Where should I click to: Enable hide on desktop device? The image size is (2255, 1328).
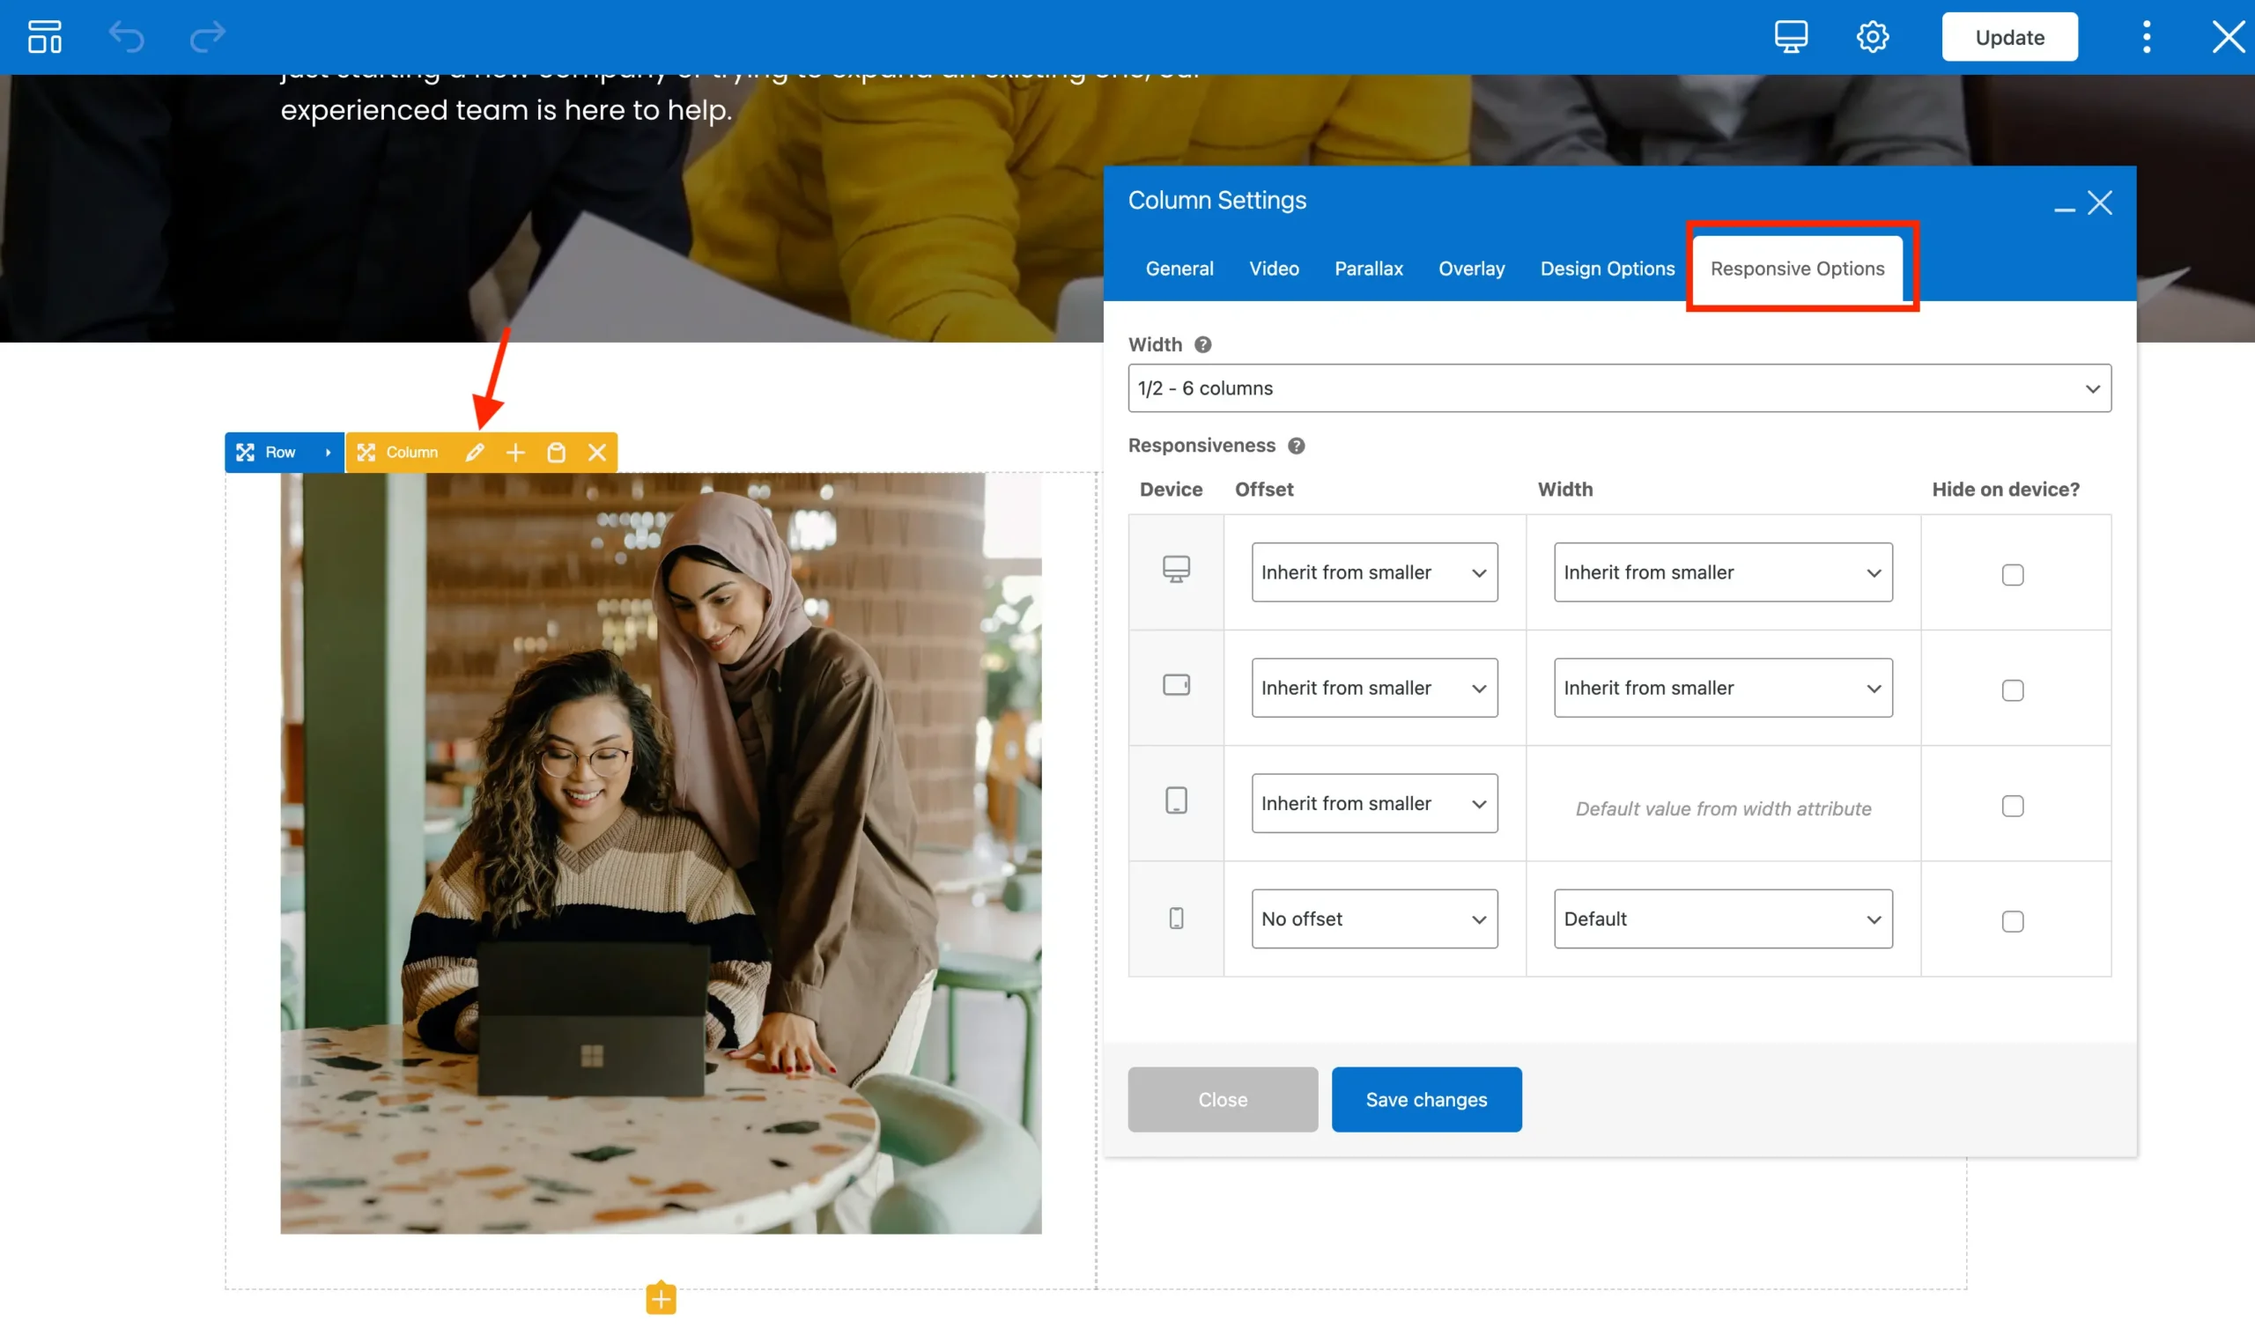tap(2014, 574)
